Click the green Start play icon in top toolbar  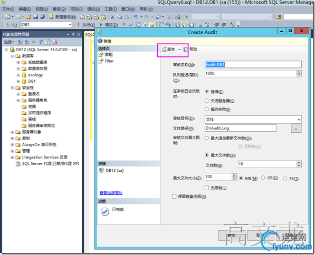pos(187,17)
